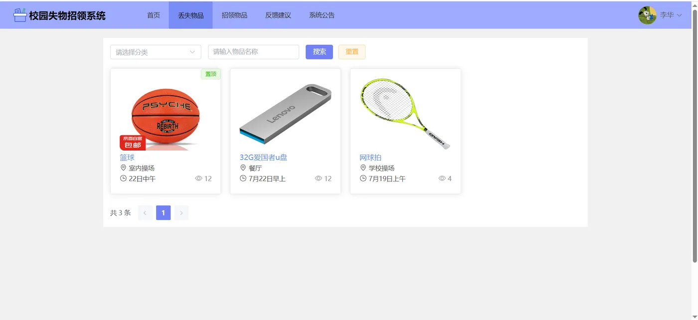Click the clock icon beside 22日中午

point(123,178)
